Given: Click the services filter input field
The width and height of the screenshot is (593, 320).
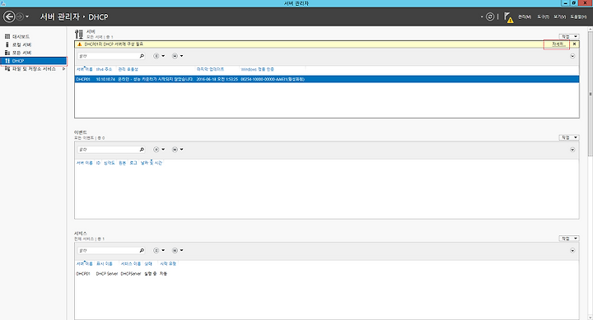Looking at the screenshot, I should pyautogui.click(x=108, y=250).
